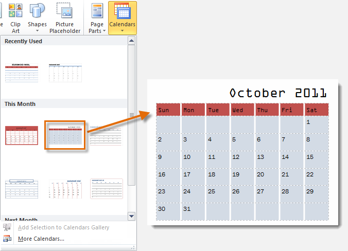
Task: Select the first Recently Used calendar thumbnail
Action: (22, 73)
